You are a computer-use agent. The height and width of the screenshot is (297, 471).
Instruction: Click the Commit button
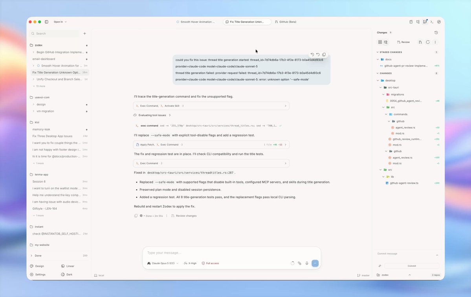click(412, 266)
